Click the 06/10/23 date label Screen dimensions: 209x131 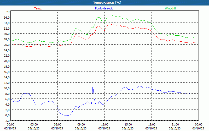pos(198,128)
